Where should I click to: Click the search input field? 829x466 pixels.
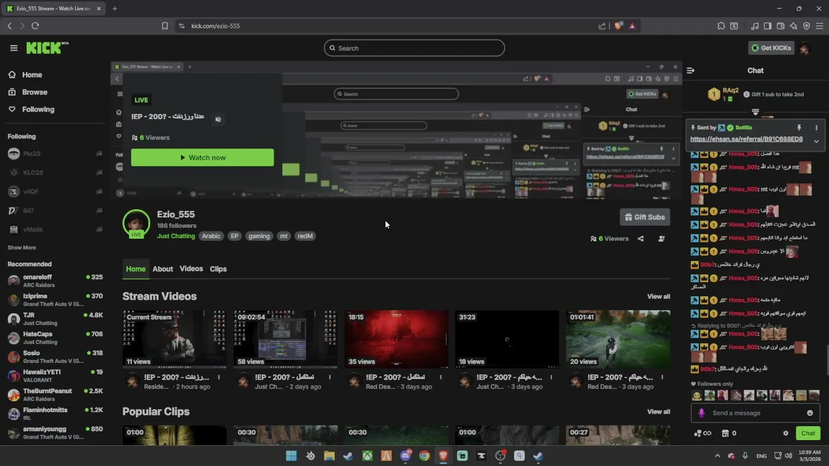click(414, 48)
